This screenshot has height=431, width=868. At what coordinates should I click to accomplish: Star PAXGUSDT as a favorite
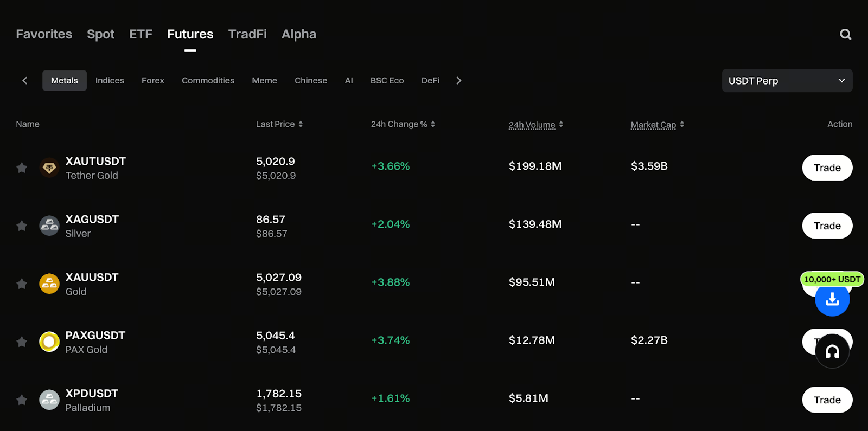(22, 342)
